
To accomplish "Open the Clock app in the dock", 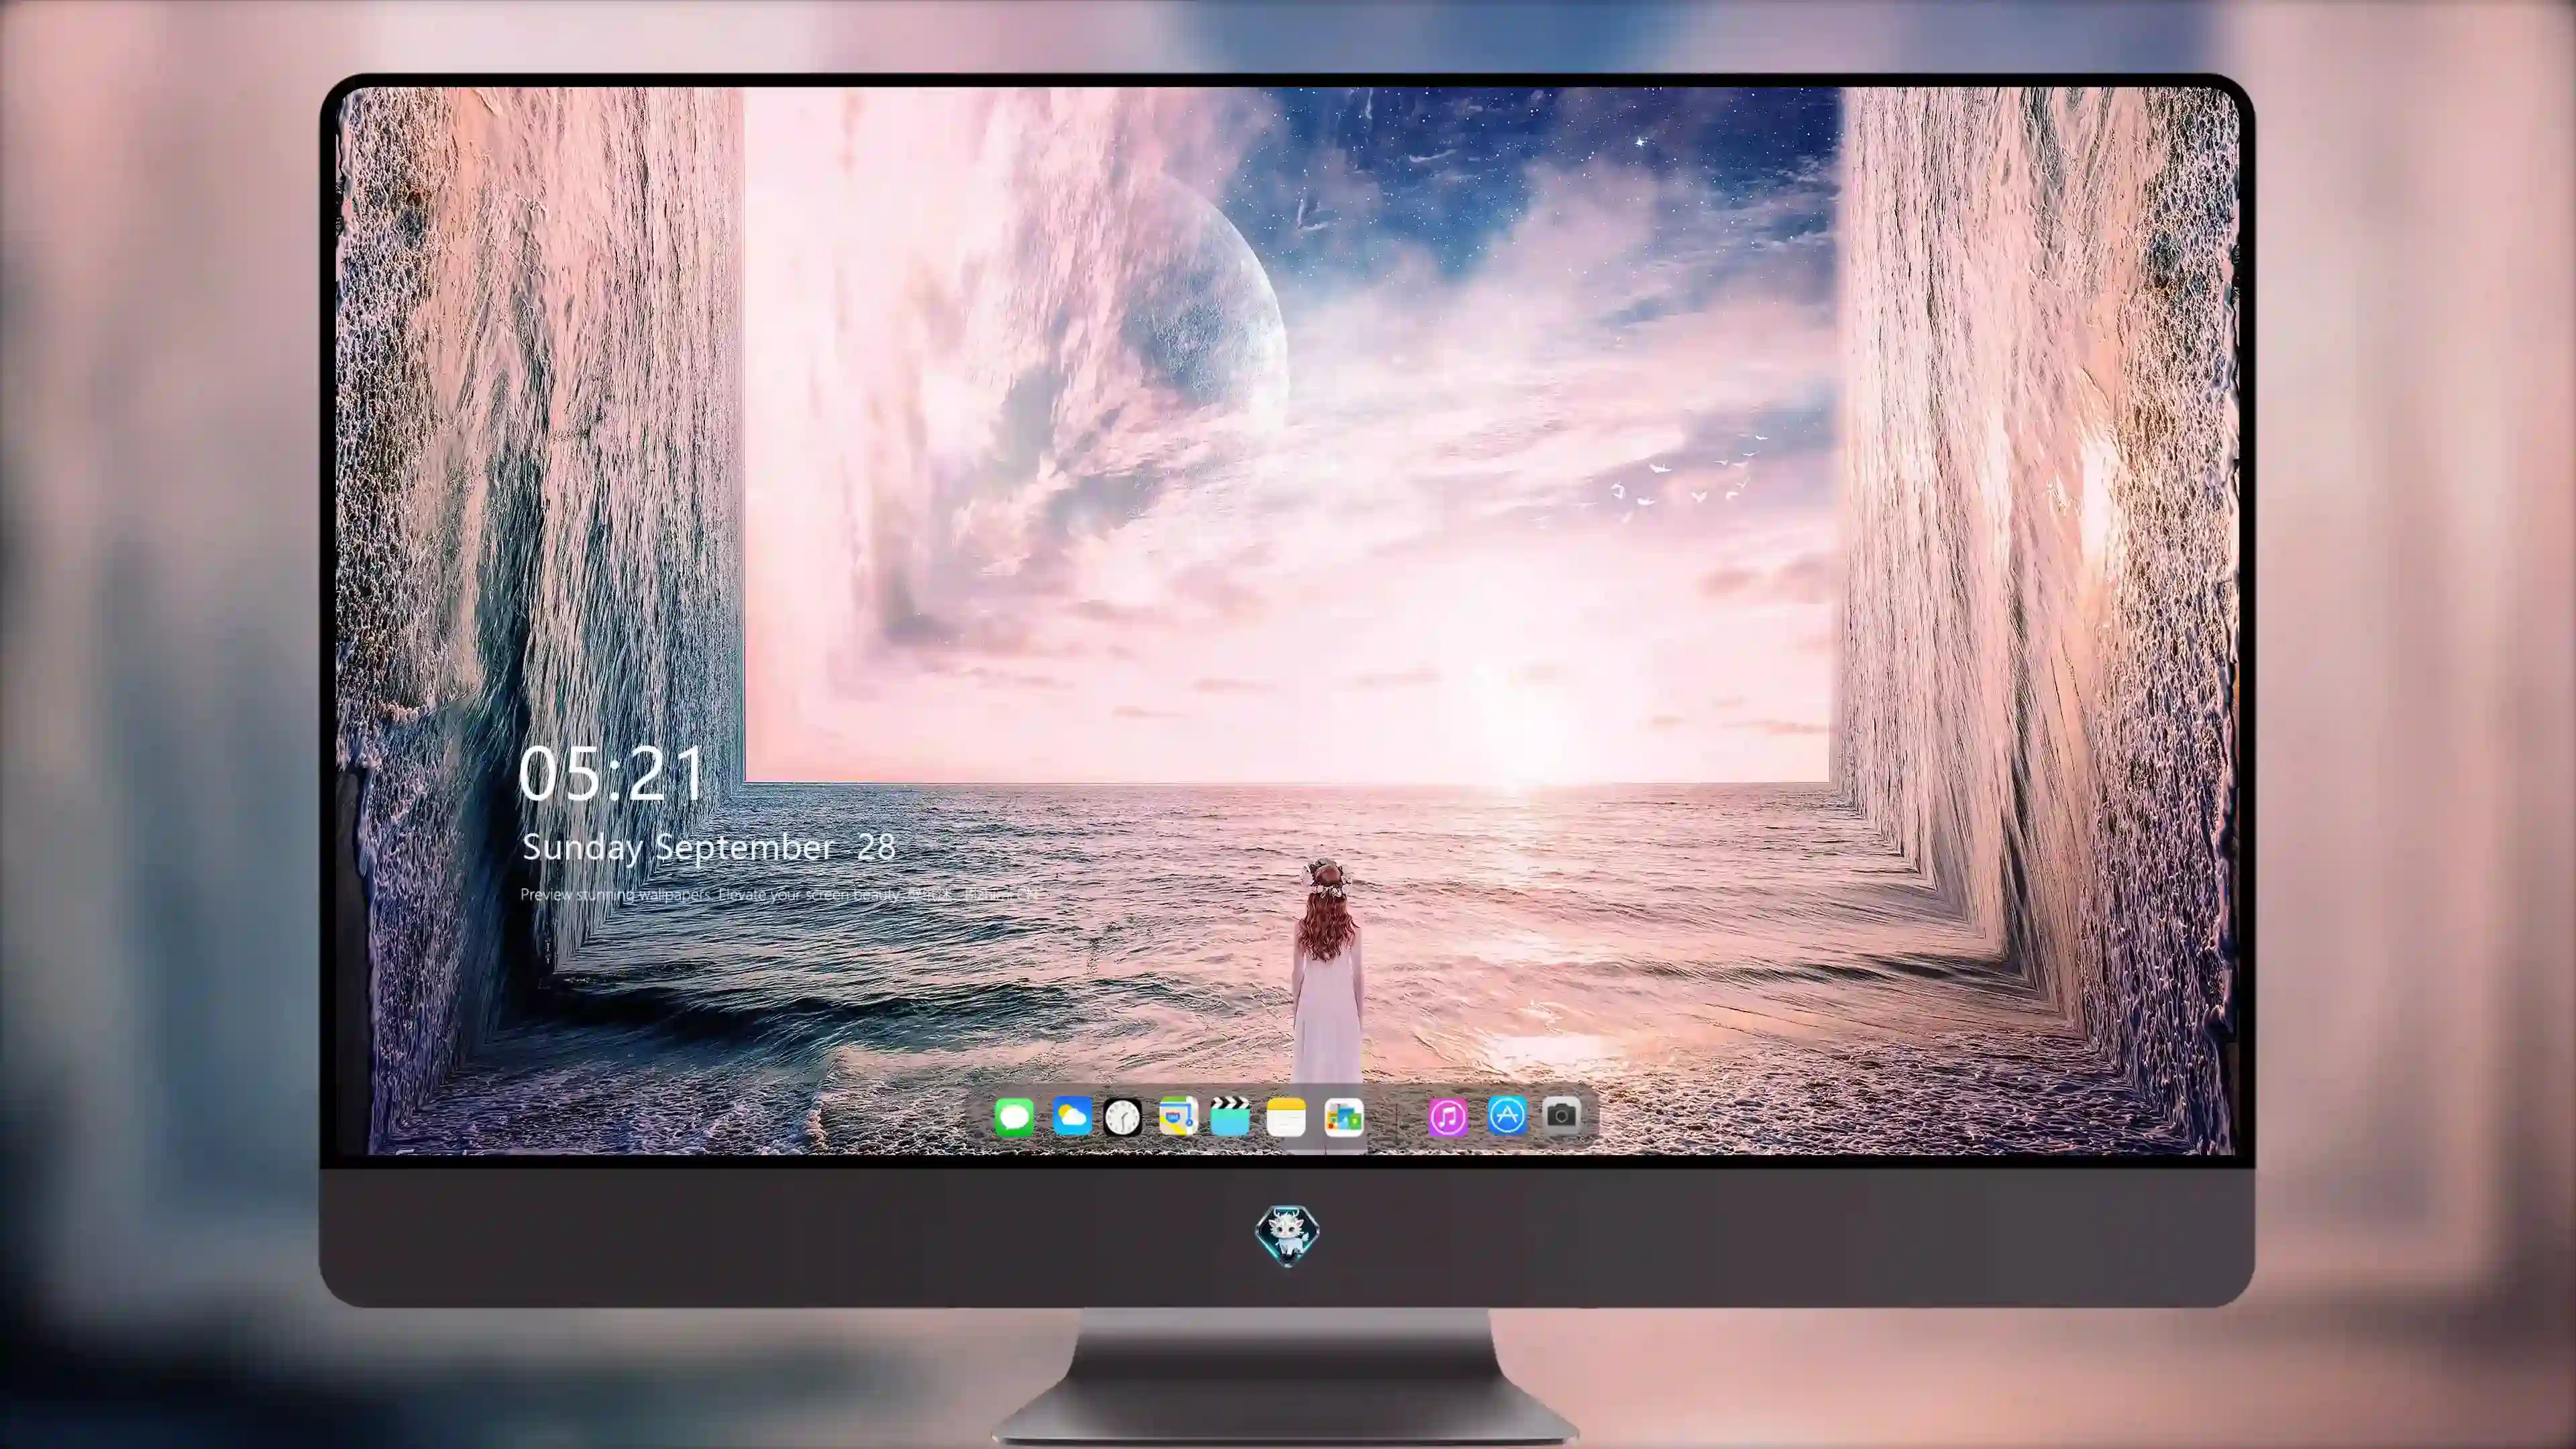I will [1122, 1117].
